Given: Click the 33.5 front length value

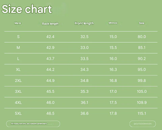Looking at the screenshot, I should 84,59.
